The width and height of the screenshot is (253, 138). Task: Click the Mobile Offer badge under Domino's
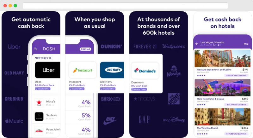[x=139, y=89]
